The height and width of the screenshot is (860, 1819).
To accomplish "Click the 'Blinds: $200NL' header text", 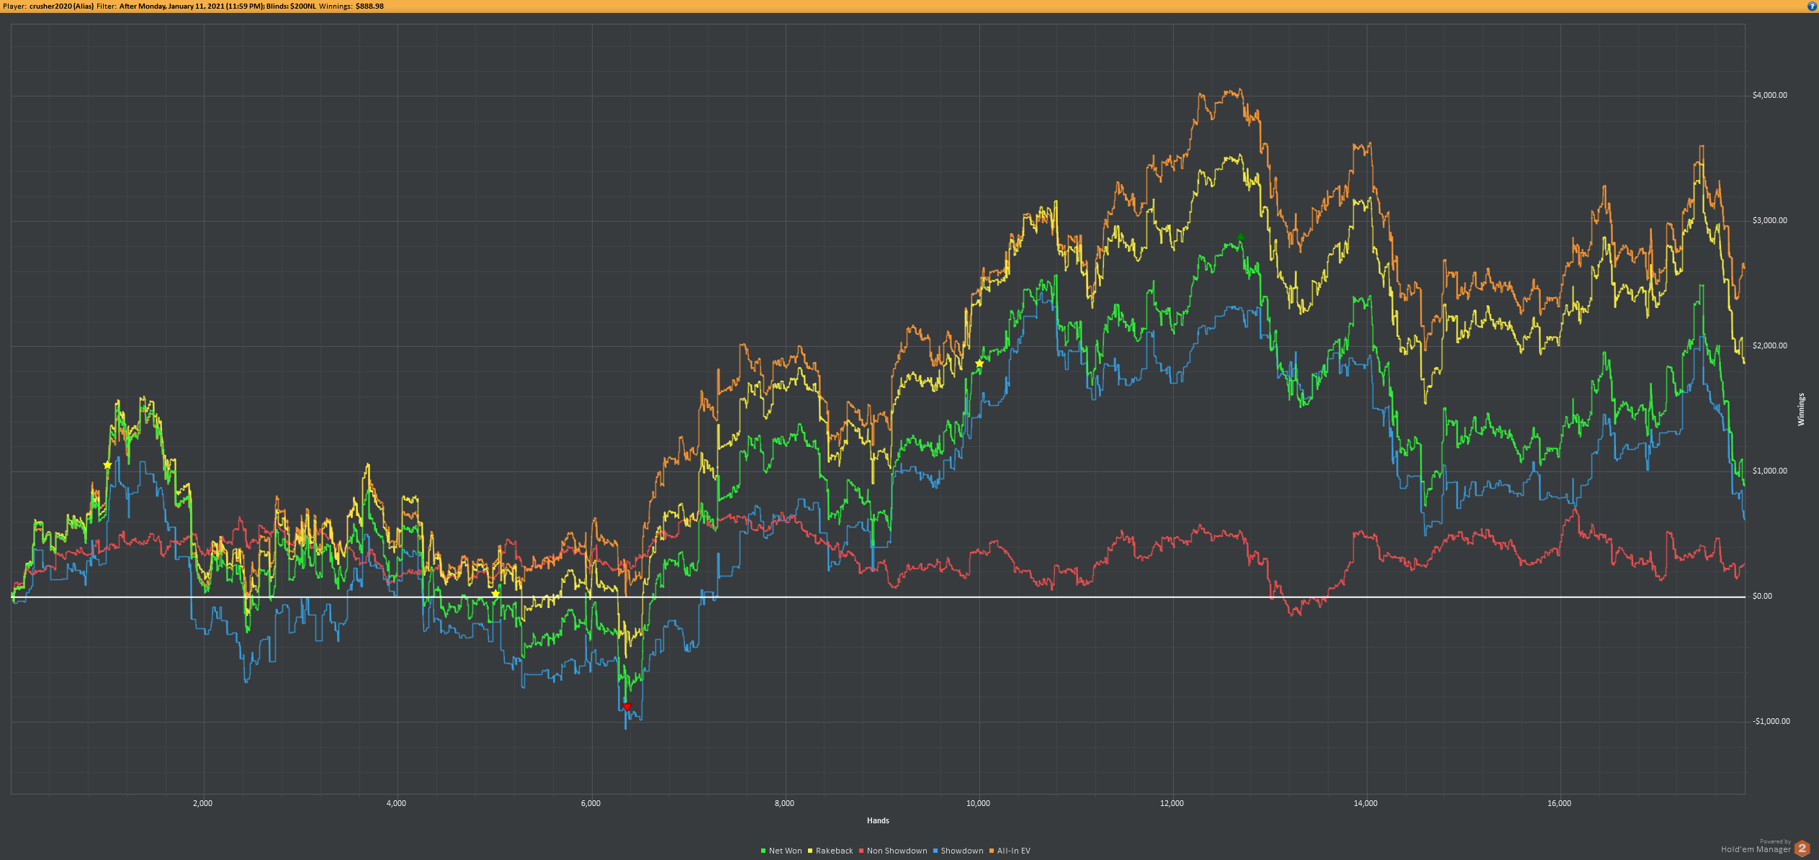I will pyautogui.click(x=290, y=6).
